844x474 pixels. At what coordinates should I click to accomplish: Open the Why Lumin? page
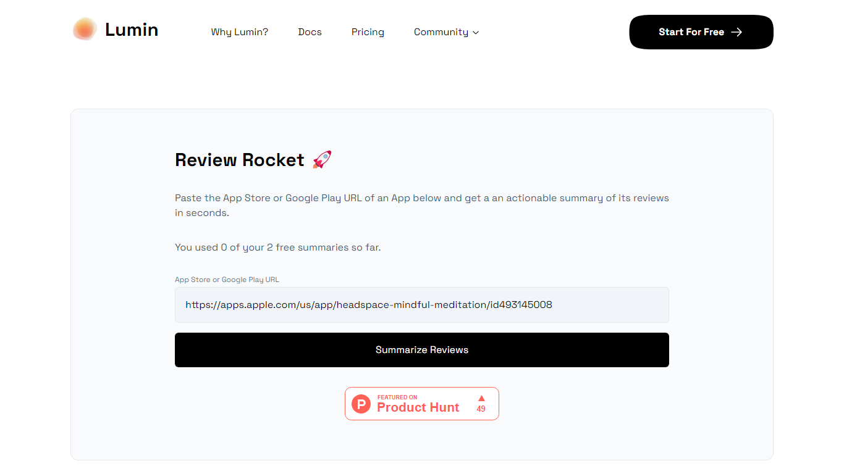(x=239, y=32)
